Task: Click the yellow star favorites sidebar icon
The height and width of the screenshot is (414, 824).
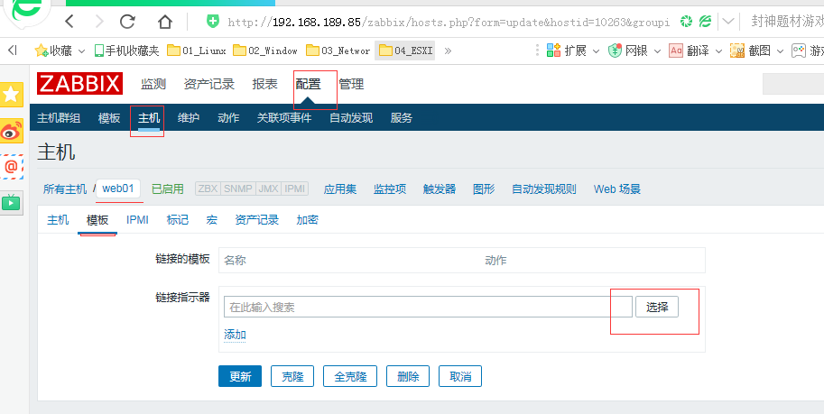Action: click(12, 95)
